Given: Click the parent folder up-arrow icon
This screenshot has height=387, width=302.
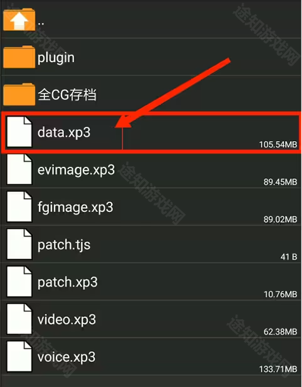Looking at the screenshot, I should click(x=19, y=19).
